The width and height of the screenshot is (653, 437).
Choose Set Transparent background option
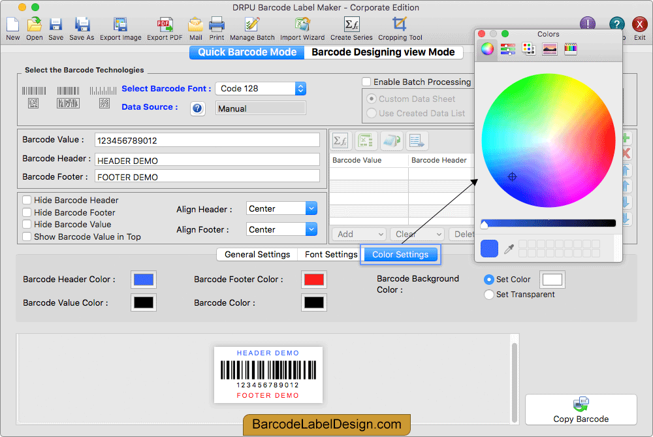point(489,295)
